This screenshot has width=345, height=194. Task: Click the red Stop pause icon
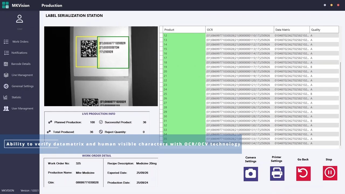click(x=330, y=173)
